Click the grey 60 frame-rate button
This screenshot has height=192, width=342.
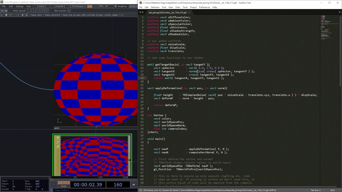tap(95, 6)
